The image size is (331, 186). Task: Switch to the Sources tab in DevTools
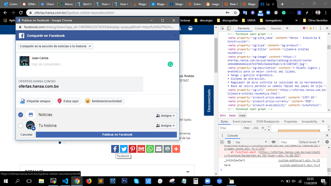tap(276, 28)
